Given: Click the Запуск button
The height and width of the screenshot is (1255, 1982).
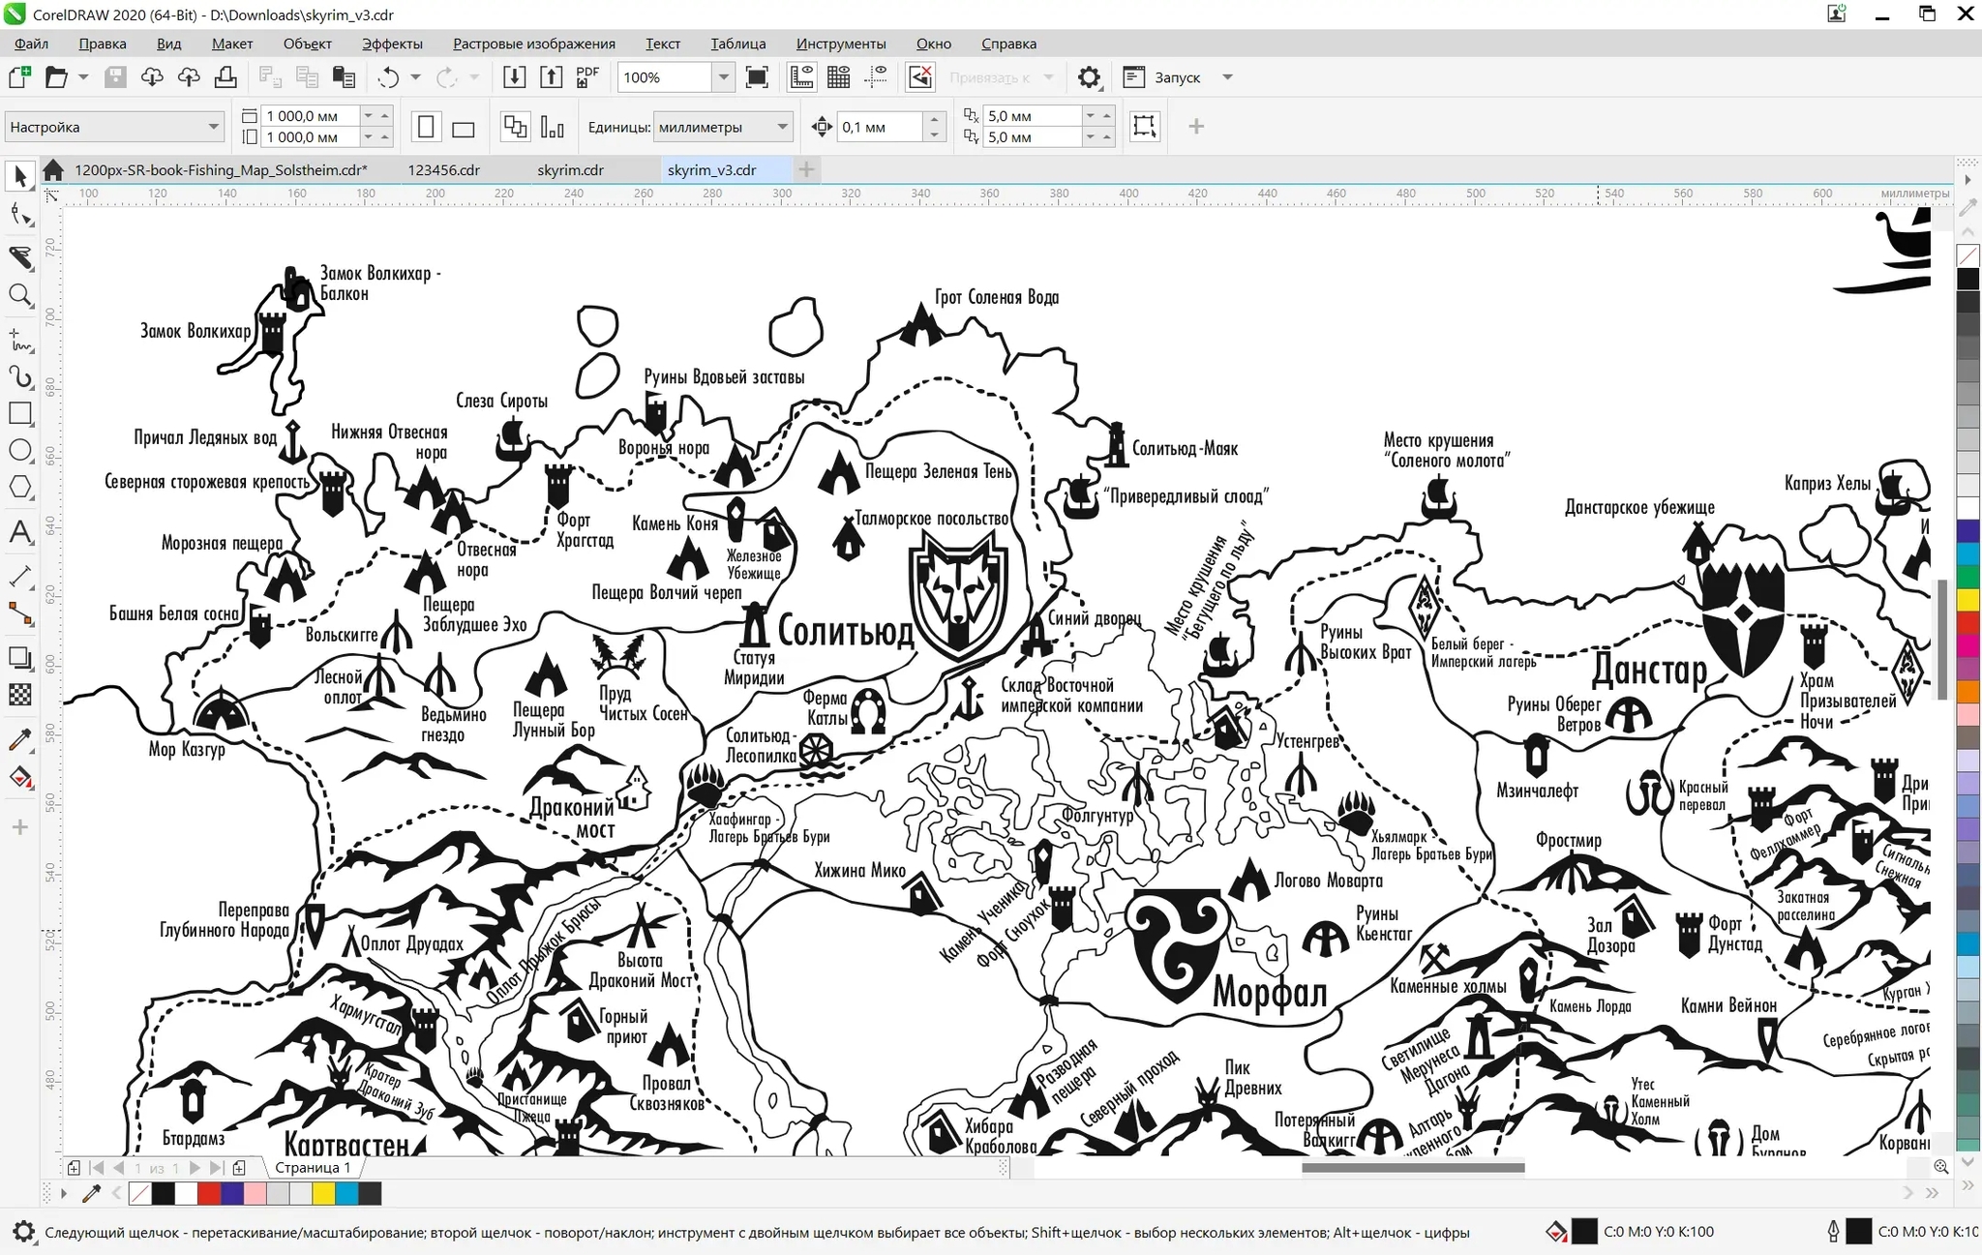Looking at the screenshot, I should coord(1162,77).
